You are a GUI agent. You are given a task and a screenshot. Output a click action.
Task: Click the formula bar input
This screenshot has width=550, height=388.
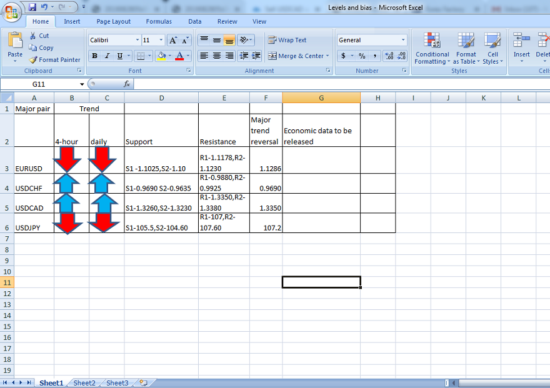(x=342, y=84)
